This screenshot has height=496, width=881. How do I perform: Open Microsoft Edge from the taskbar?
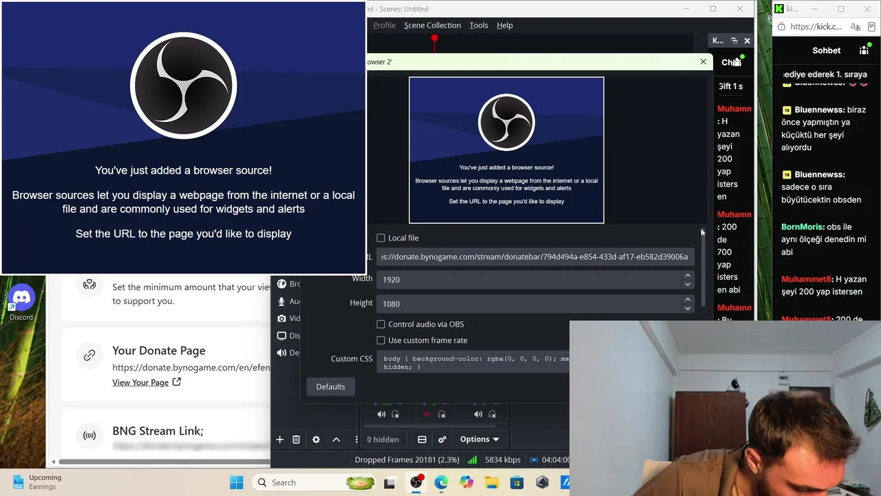[441, 482]
